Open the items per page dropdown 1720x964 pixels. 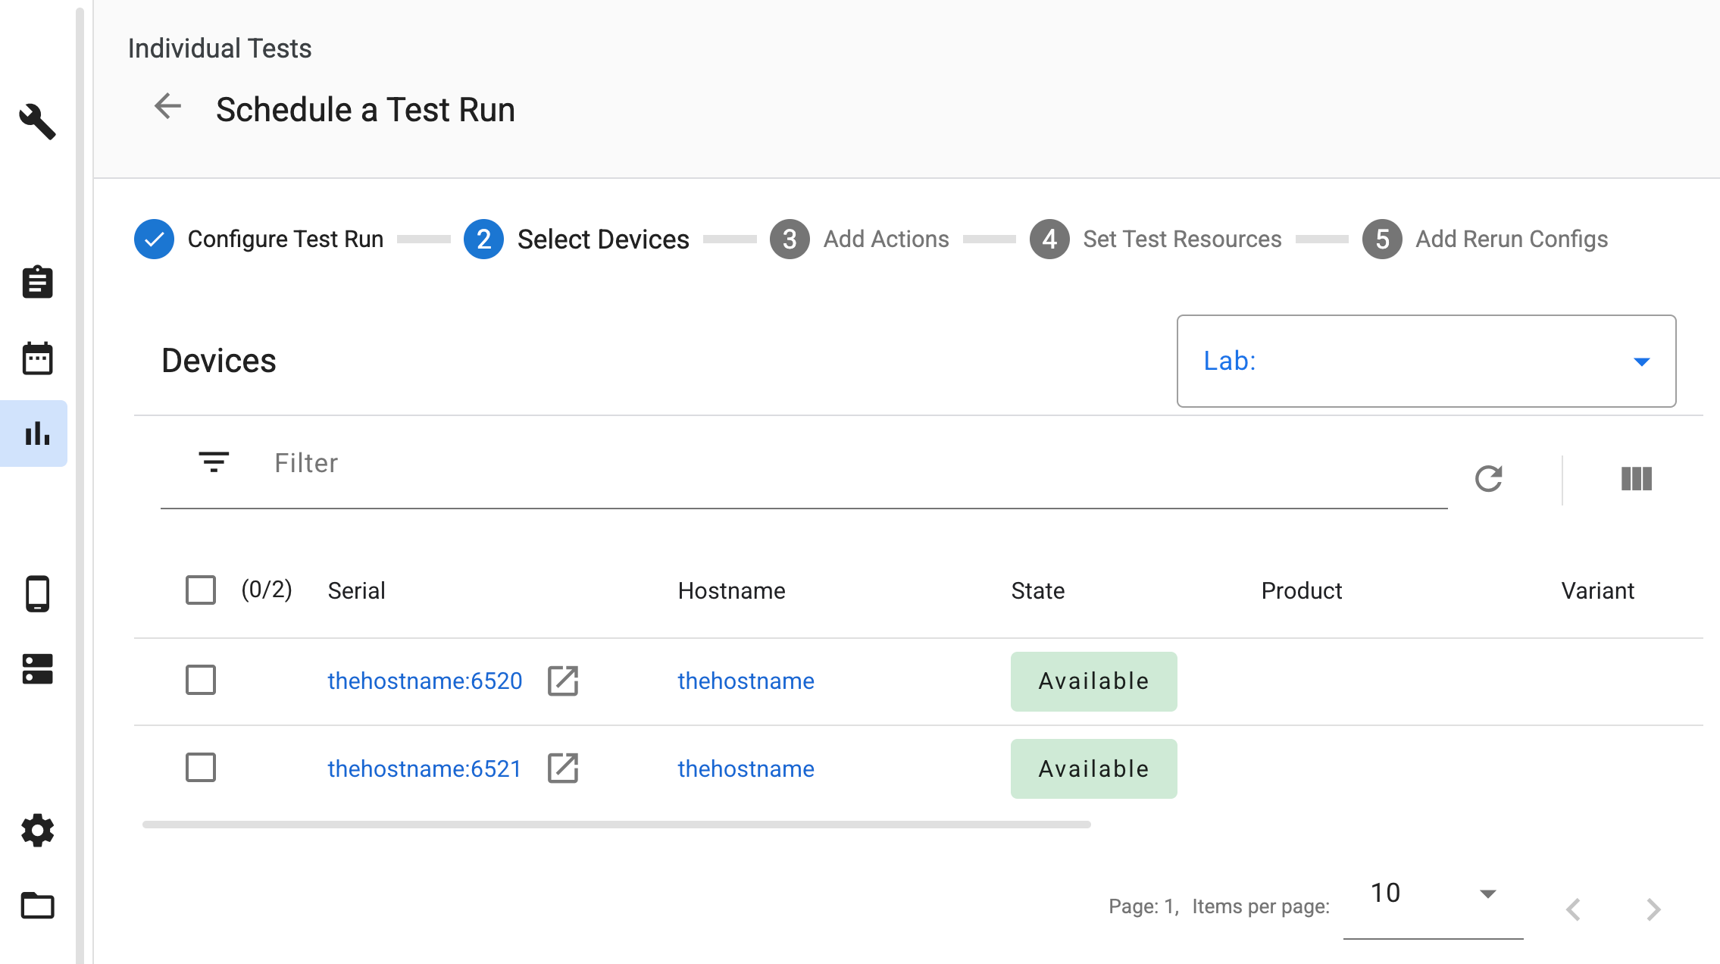tap(1433, 894)
